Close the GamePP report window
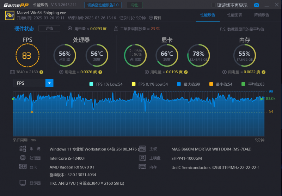This screenshot has width=282, height=196. [x=277, y=5]
